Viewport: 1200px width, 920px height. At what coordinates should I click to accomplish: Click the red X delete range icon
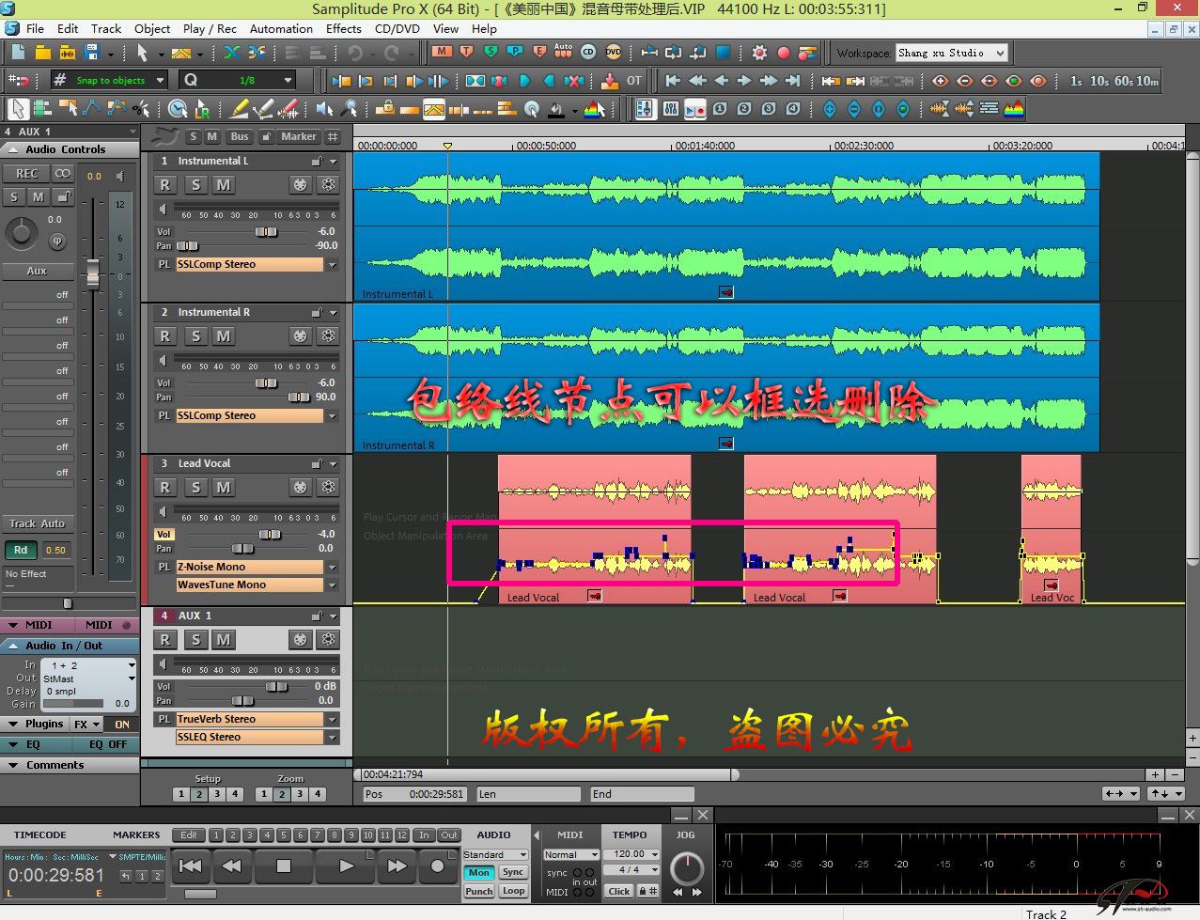(574, 81)
